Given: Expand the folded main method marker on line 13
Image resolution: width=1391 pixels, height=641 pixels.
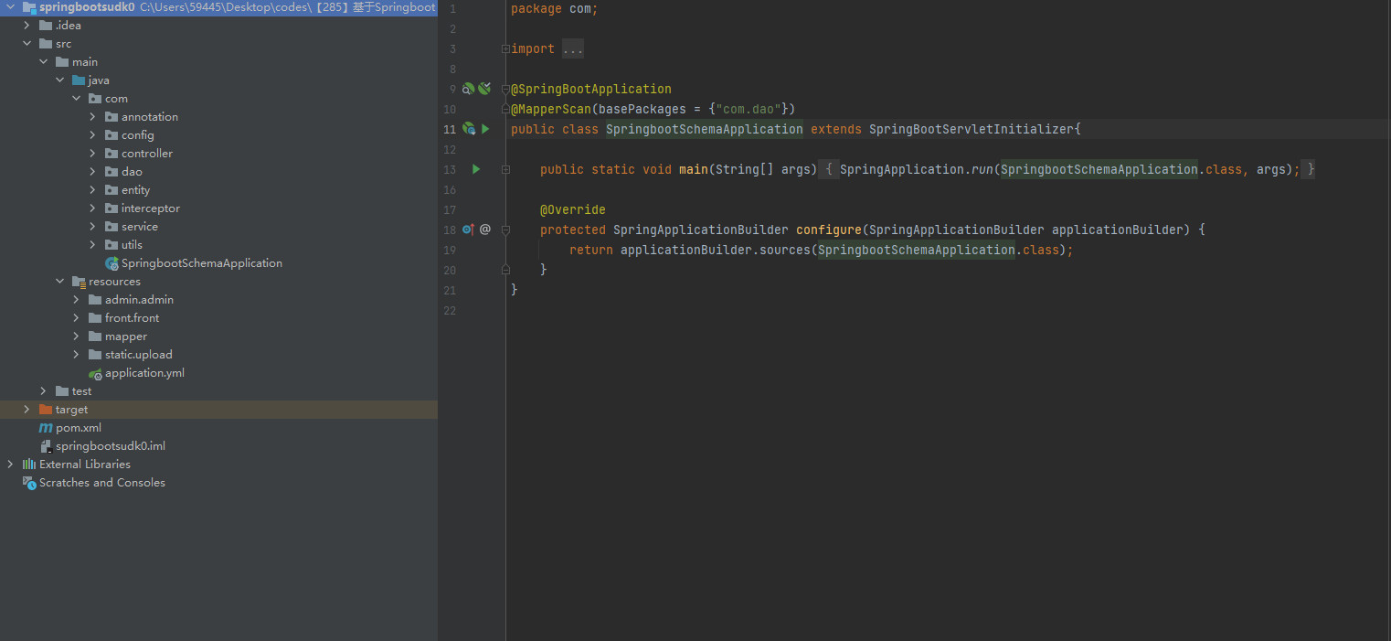Looking at the screenshot, I should (x=505, y=169).
